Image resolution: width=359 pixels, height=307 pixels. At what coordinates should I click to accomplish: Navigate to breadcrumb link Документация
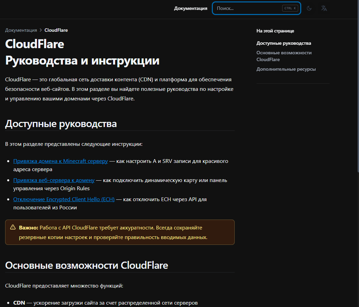[x=21, y=30]
